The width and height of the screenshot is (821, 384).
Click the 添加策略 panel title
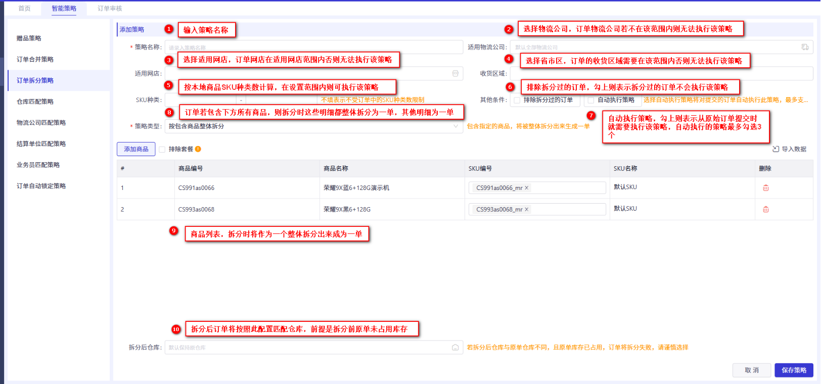coord(132,30)
